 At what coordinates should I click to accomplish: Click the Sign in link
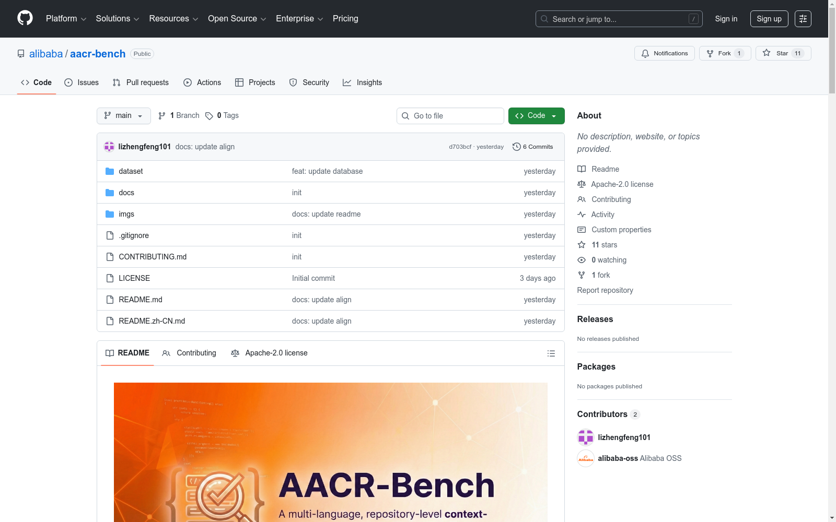pos(726,19)
